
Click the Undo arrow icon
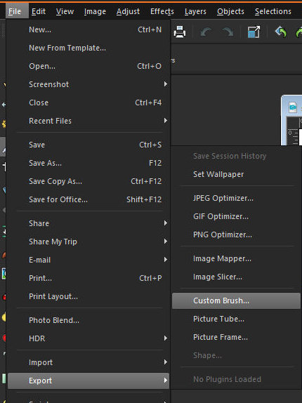(206, 32)
